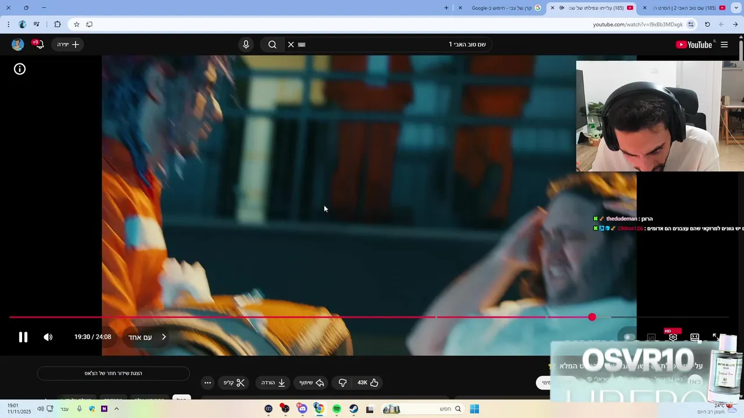Mute the video volume

tap(48, 337)
